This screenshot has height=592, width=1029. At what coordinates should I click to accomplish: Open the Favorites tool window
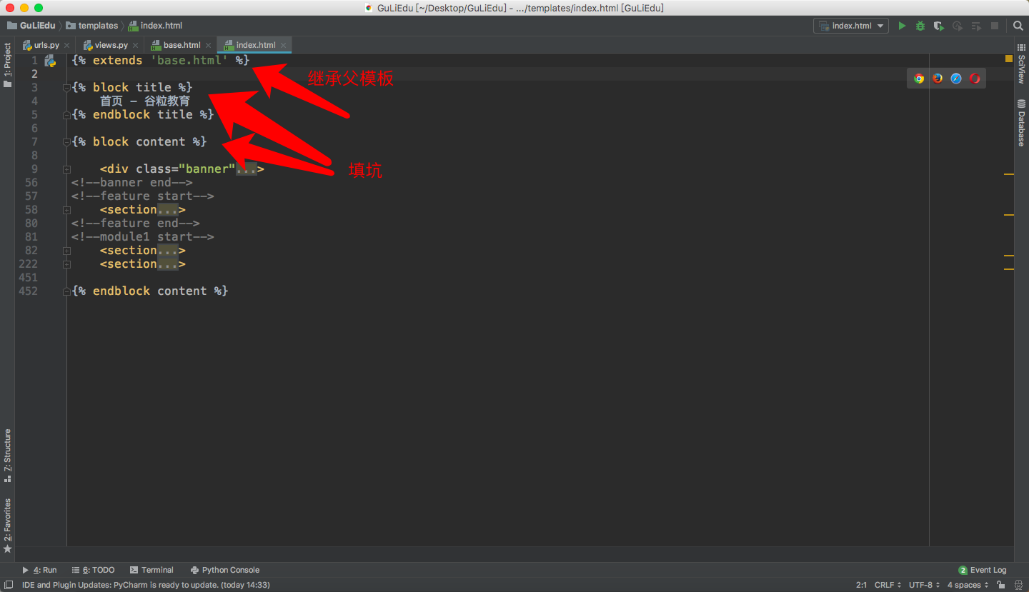[7, 526]
